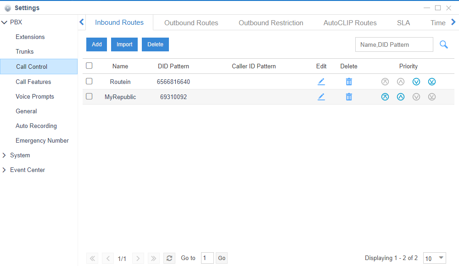Click the Add button
This screenshot has width=459, height=266.
96,44
